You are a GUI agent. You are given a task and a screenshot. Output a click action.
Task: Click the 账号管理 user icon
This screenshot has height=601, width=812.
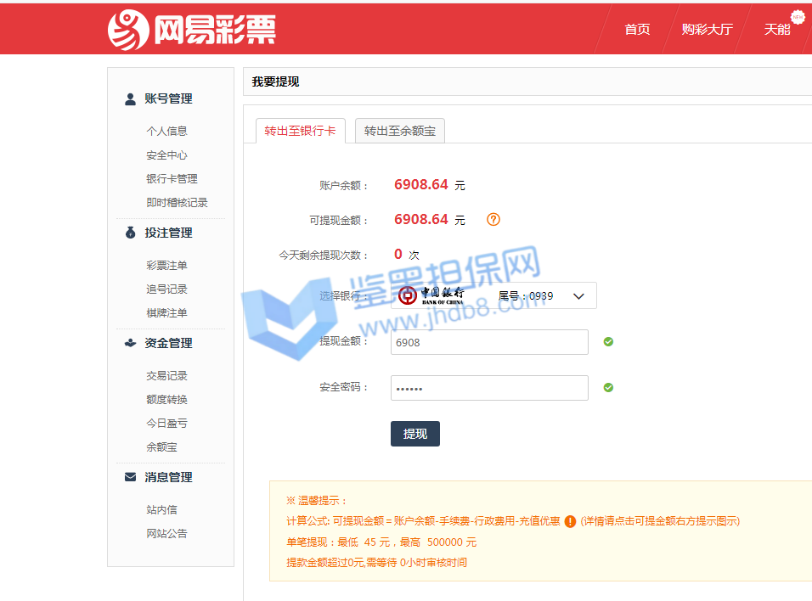(130, 99)
